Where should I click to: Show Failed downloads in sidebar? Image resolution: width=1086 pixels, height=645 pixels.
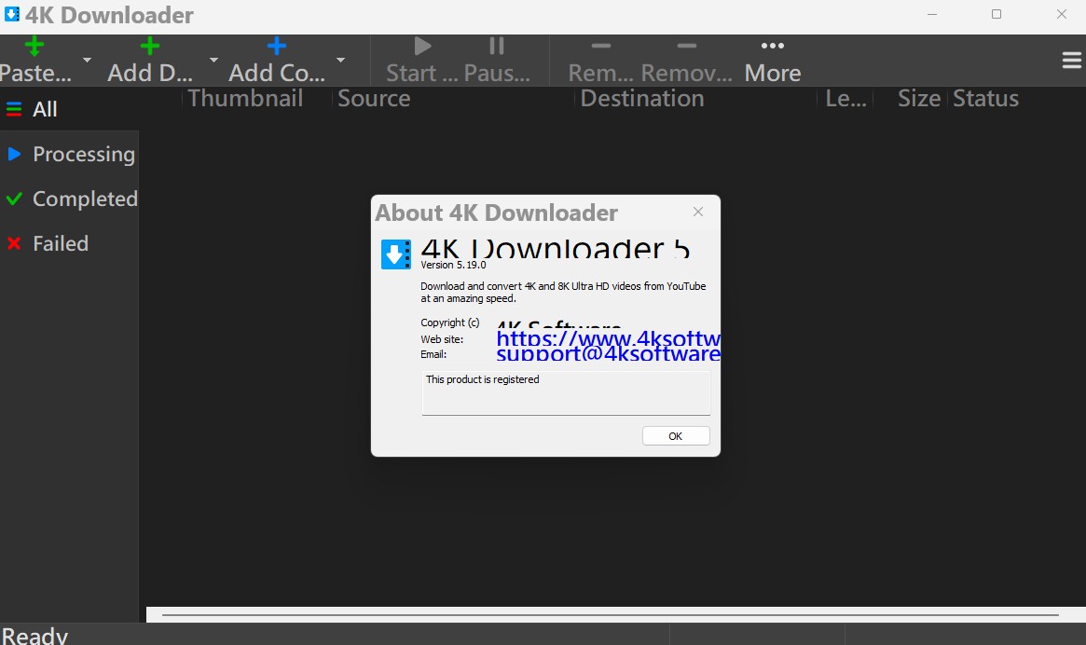60,244
